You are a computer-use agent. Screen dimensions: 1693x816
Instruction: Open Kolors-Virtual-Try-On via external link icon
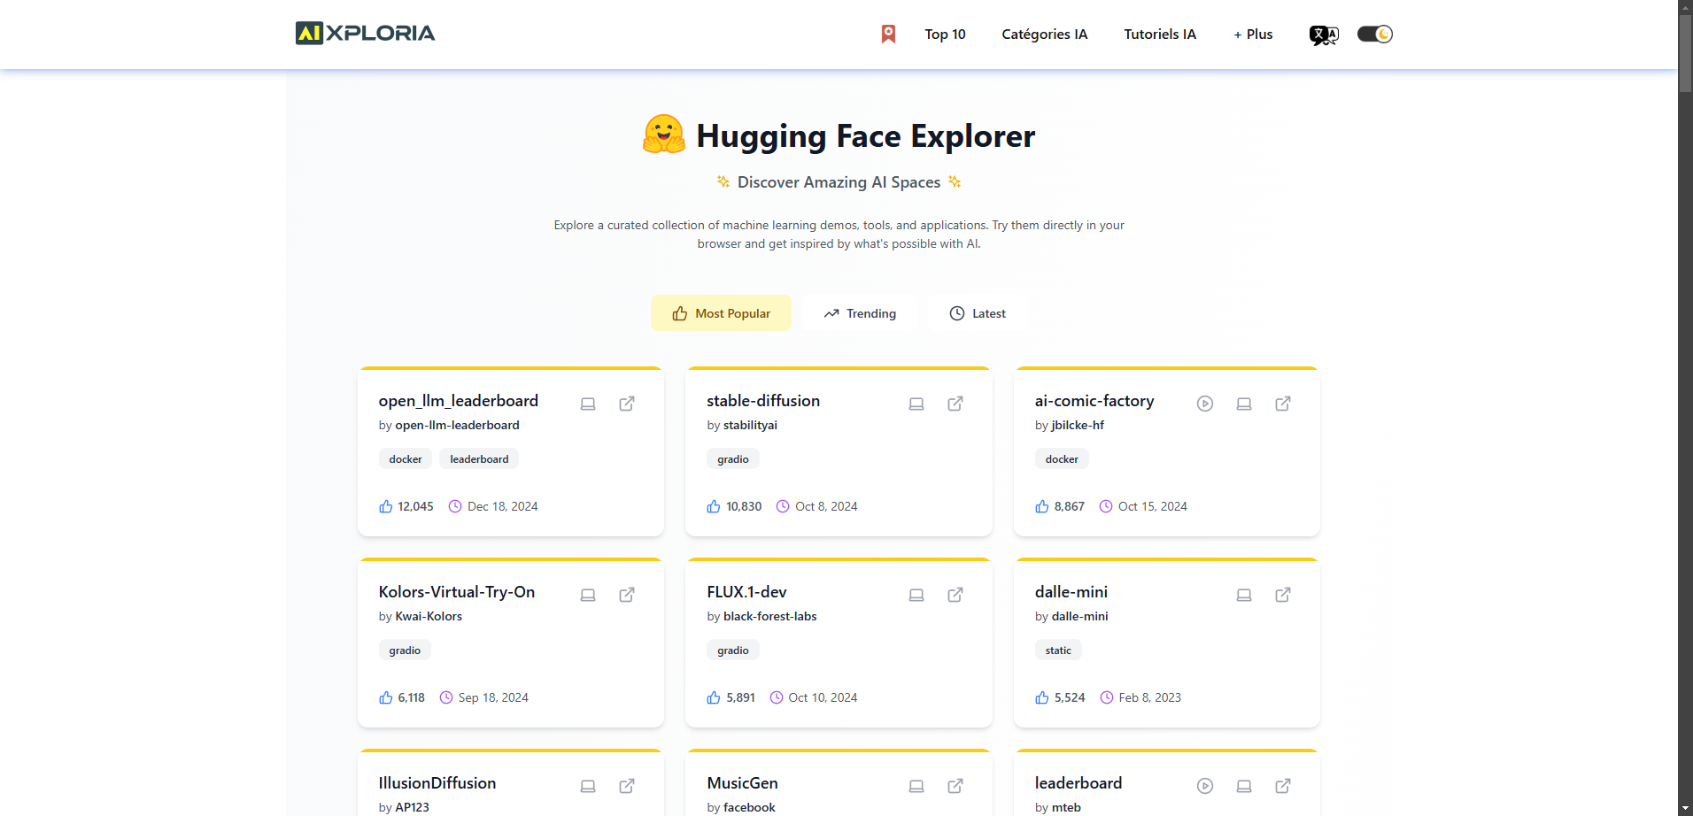(x=627, y=595)
